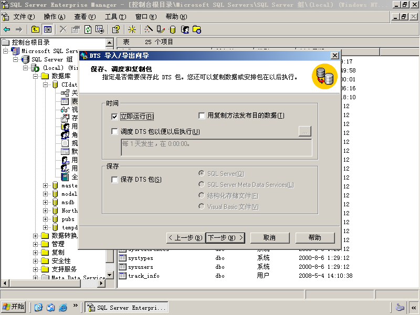Click the tree pane scroll-up arrow

(110, 43)
